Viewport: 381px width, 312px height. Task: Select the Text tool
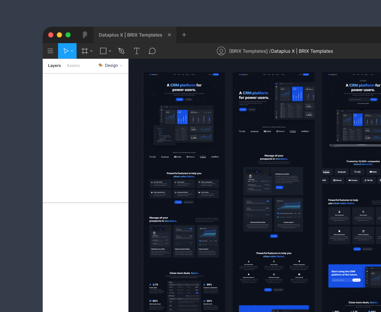click(x=137, y=51)
